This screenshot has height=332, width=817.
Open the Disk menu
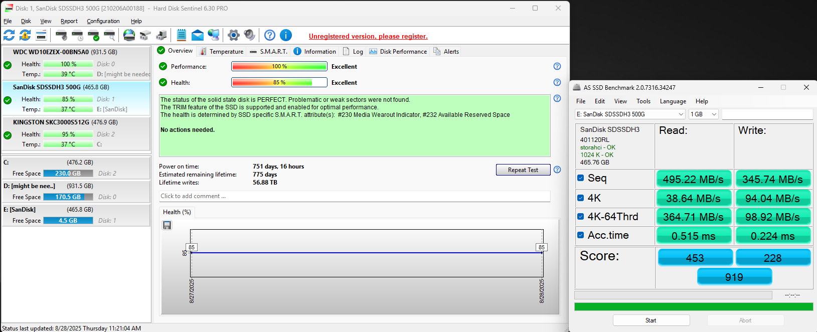(x=26, y=21)
